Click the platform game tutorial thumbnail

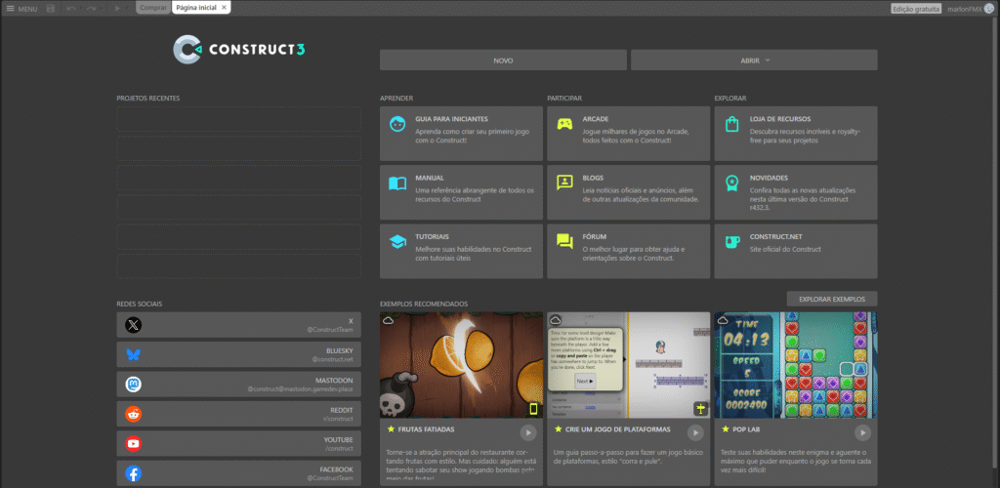point(628,365)
